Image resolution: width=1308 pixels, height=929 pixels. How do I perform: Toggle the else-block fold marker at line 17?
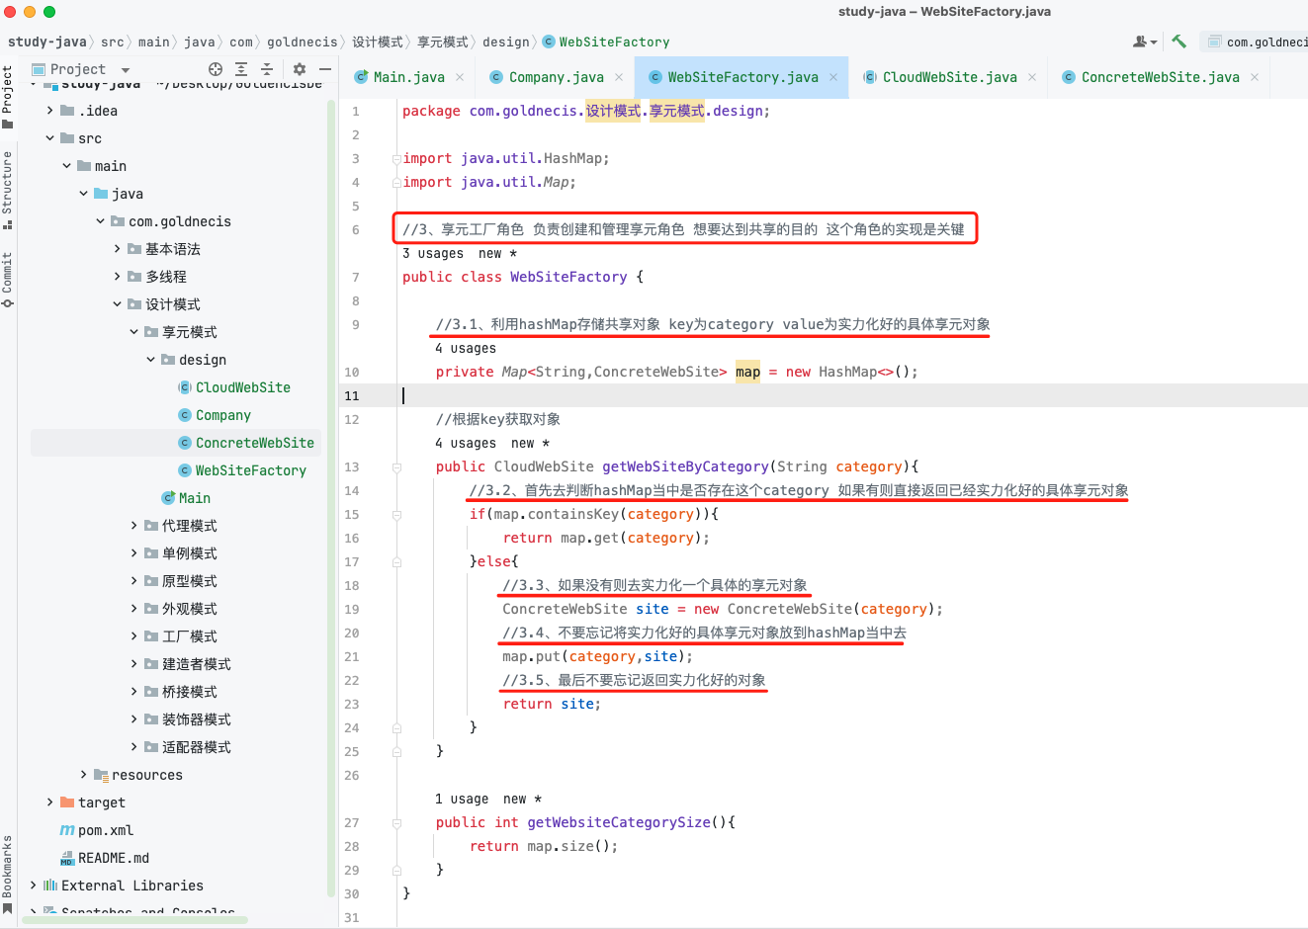[x=396, y=561]
